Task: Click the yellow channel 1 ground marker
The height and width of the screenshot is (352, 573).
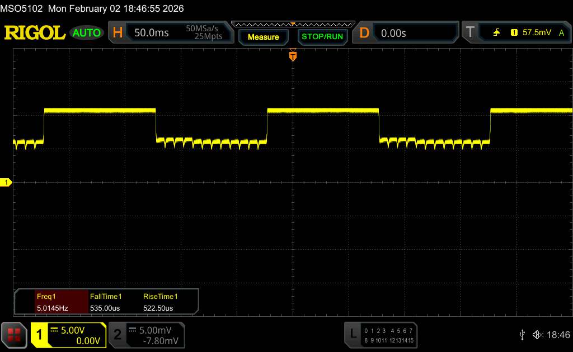Action: (x=7, y=183)
